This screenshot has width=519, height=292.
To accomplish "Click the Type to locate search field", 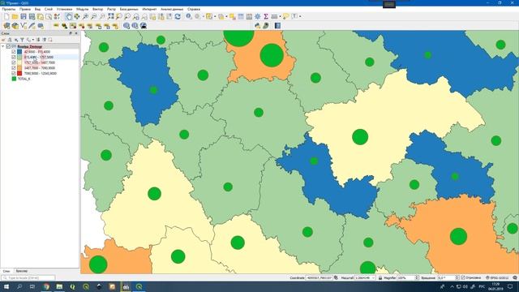I will click(28, 277).
